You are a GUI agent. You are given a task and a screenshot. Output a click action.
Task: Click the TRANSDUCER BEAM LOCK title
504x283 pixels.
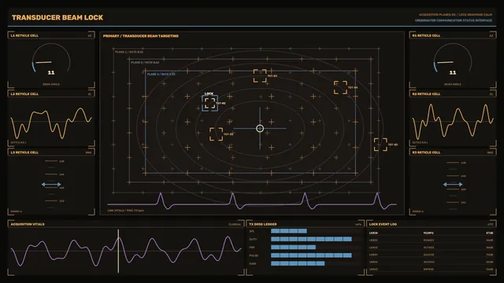(x=57, y=17)
